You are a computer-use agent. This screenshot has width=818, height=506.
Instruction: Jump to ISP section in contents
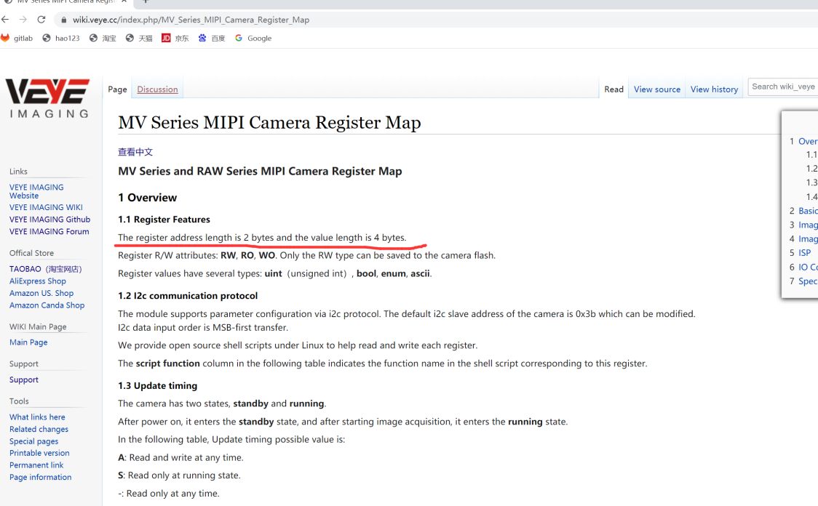click(804, 253)
